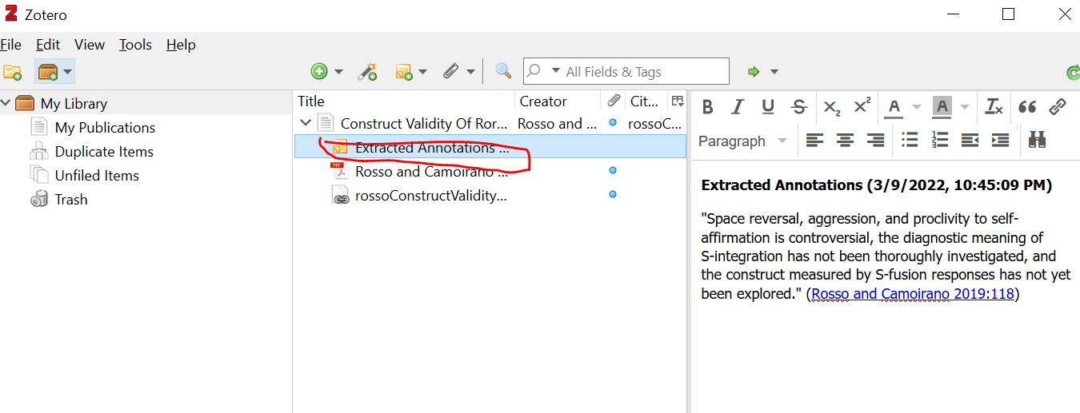The image size is (1080, 413).
Task: Click the Advanced Search magnifier icon
Action: [x=503, y=72]
